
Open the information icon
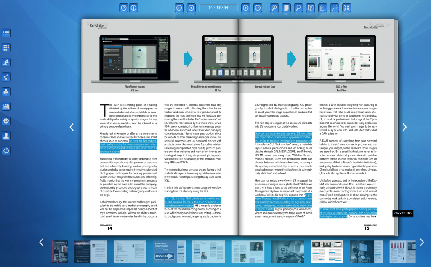click(133, 8)
